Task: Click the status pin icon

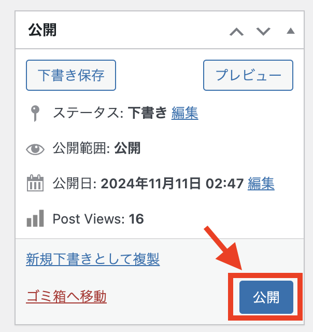Action: click(35, 114)
